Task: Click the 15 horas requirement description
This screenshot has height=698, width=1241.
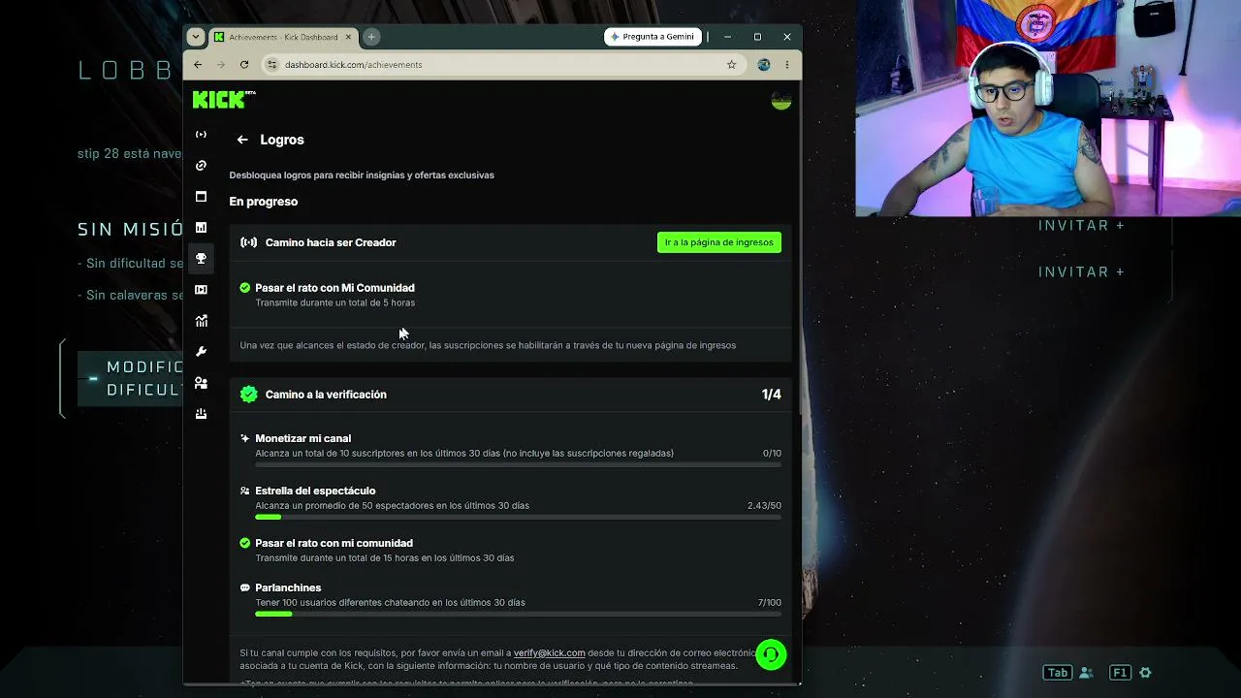Action: coord(385,558)
